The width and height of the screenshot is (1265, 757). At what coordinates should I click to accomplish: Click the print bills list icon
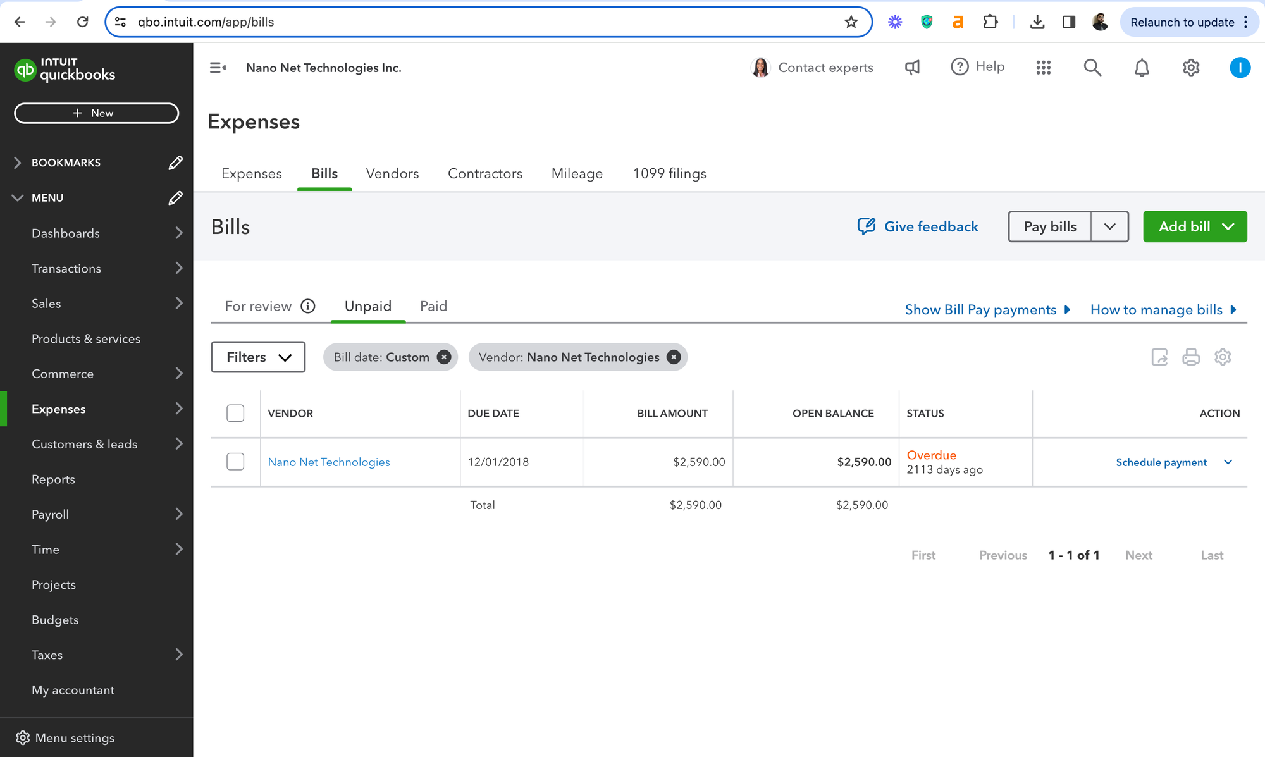click(1191, 357)
